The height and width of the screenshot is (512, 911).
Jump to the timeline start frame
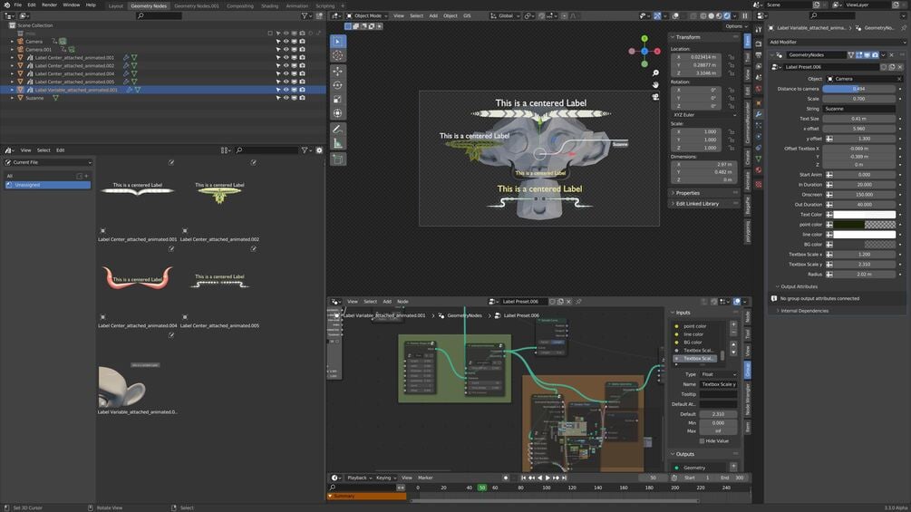[523, 478]
